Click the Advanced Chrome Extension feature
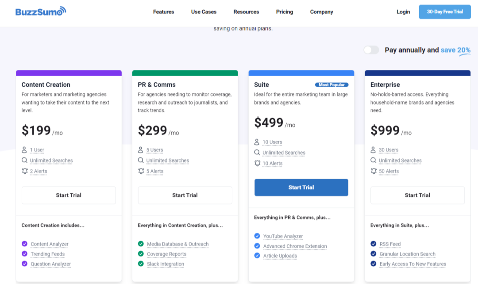This screenshot has width=478, height=284. pos(295,246)
